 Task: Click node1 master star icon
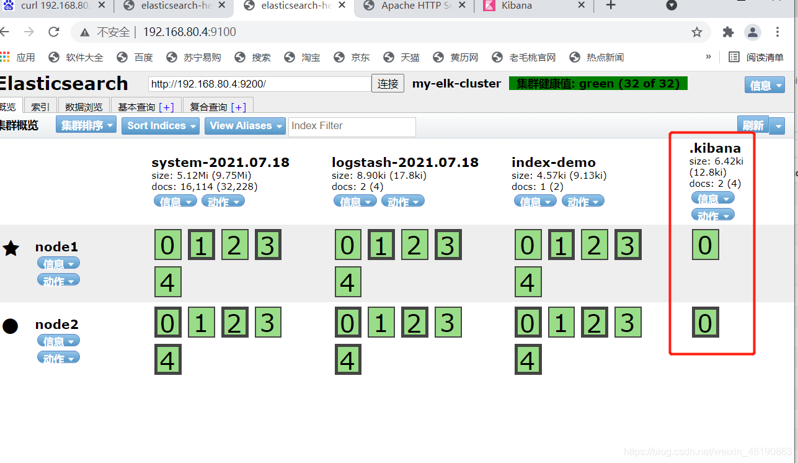coord(11,248)
